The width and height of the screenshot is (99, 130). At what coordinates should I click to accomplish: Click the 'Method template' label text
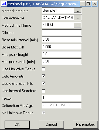(x=15, y=11)
